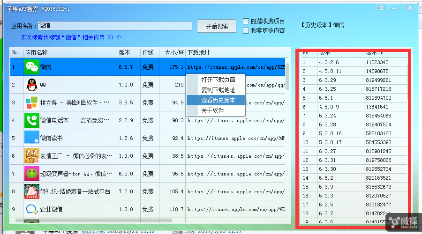
Task: Select history version 4.5.0.11
Action: 330,71
